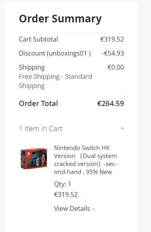The width and height of the screenshot is (151, 232).
Task: Click the €319.52 cart subtotal amount
Action: tap(112, 39)
